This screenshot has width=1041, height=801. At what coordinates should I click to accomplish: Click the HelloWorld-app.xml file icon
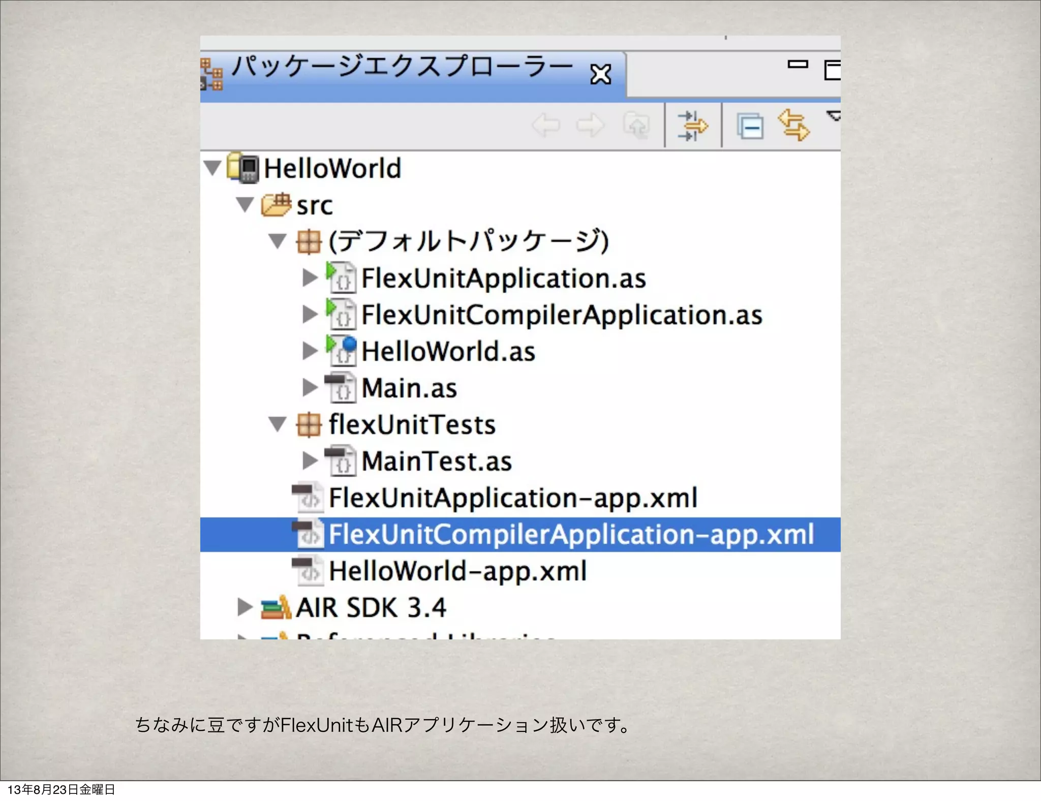click(308, 570)
